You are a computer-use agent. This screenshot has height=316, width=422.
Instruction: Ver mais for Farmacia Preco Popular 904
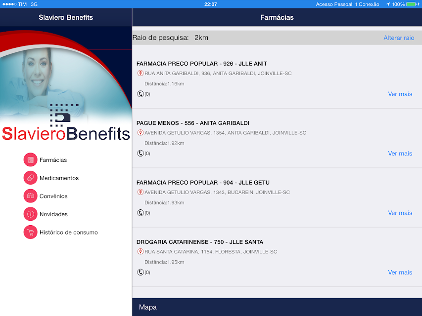point(400,213)
